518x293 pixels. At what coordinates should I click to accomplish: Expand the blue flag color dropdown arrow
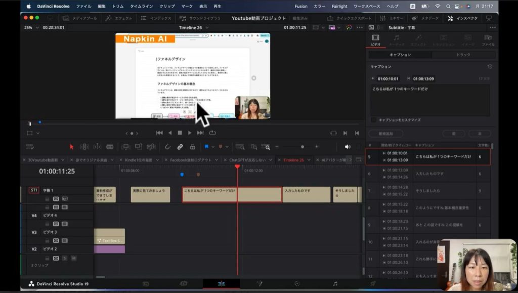tap(213, 147)
